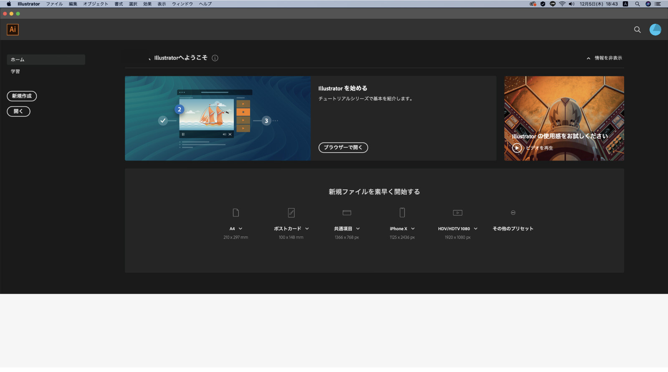Click the Ai Illustrator logo icon
The height and width of the screenshot is (372, 668).
tap(13, 30)
